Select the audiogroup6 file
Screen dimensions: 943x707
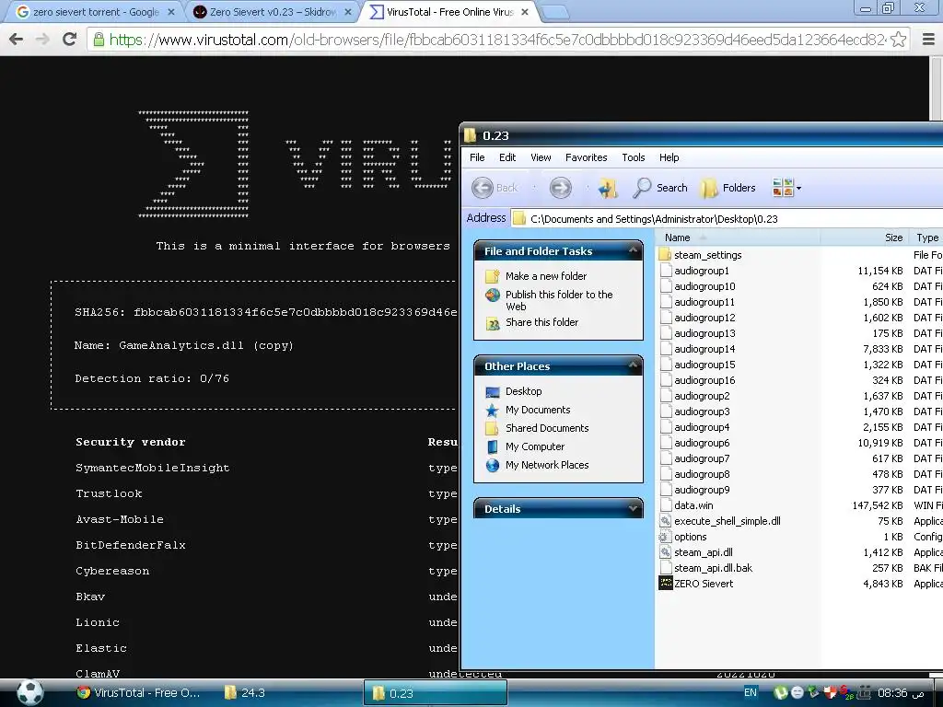click(702, 443)
